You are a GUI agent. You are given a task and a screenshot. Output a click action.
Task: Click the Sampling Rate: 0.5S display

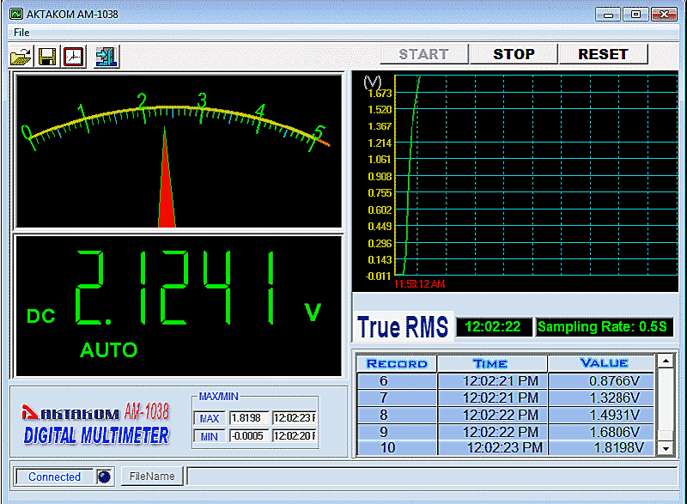point(603,326)
